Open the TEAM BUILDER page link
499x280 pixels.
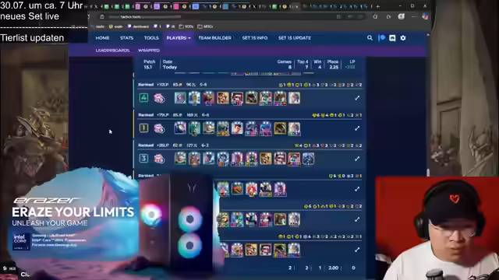[x=215, y=38]
